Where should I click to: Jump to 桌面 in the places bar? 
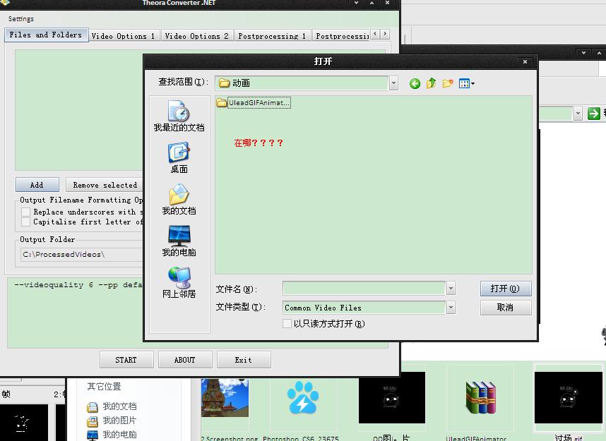[x=179, y=157]
